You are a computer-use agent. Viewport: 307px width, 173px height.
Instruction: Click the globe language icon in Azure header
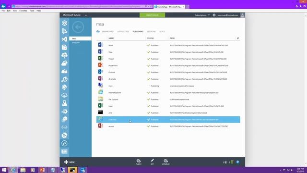(214, 15)
